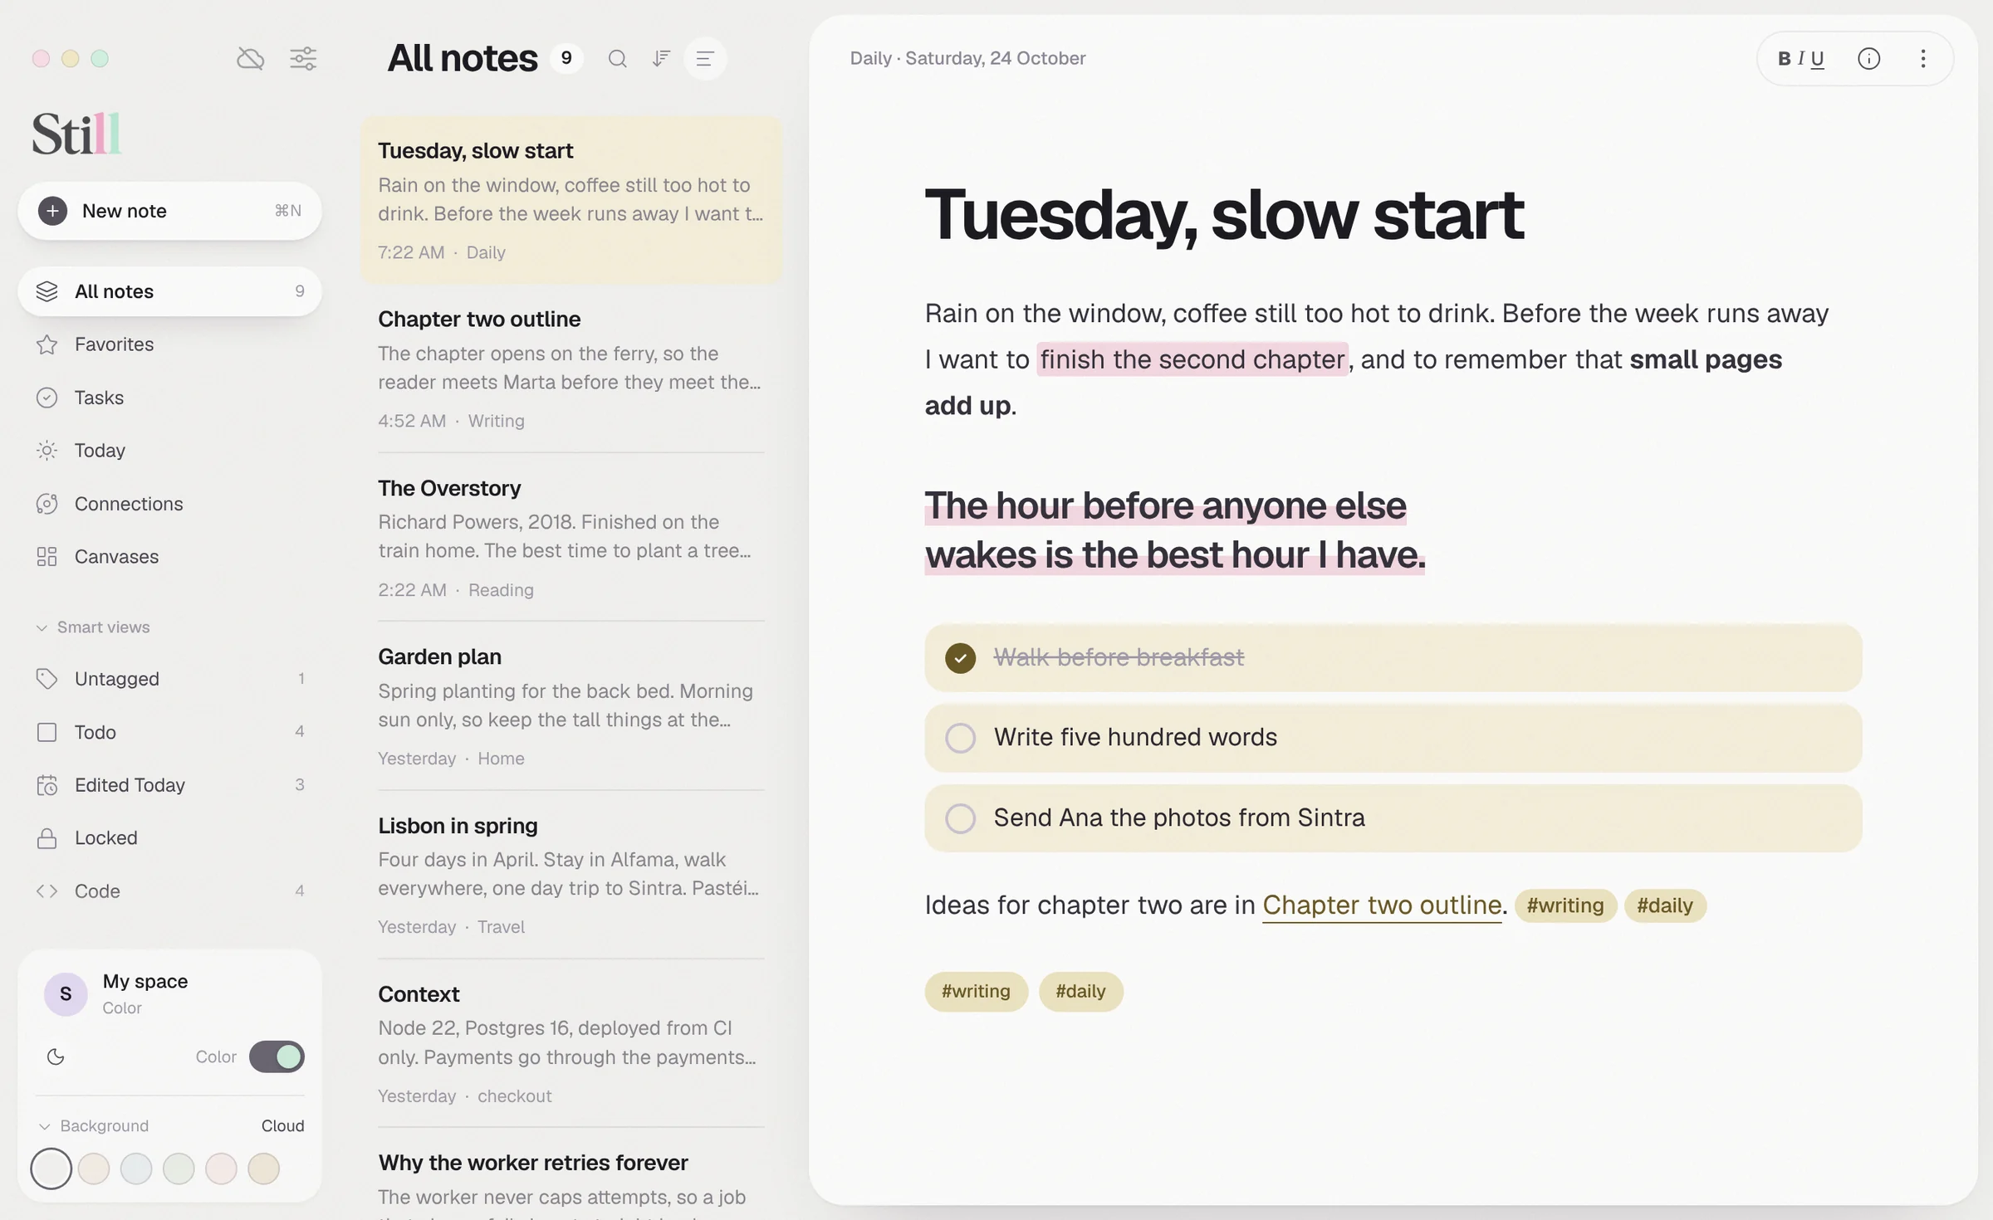The image size is (1993, 1220).
Task: Follow the Chapter two outline link
Action: pos(1382,905)
